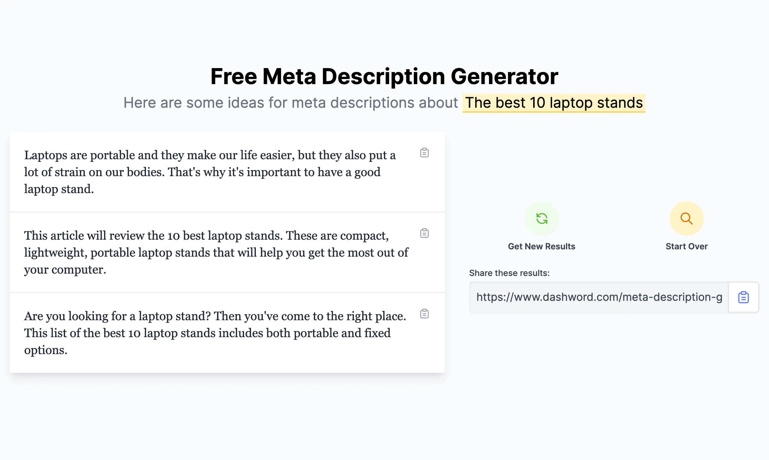Click the 'Share these results:' label
Image resolution: width=769 pixels, height=460 pixels.
tap(509, 273)
